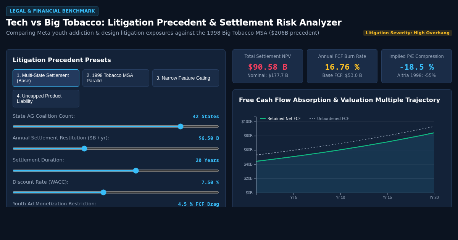458x240 pixels.
Task: Move the Settlement Duration slider thumb
Action: [x=136, y=171]
